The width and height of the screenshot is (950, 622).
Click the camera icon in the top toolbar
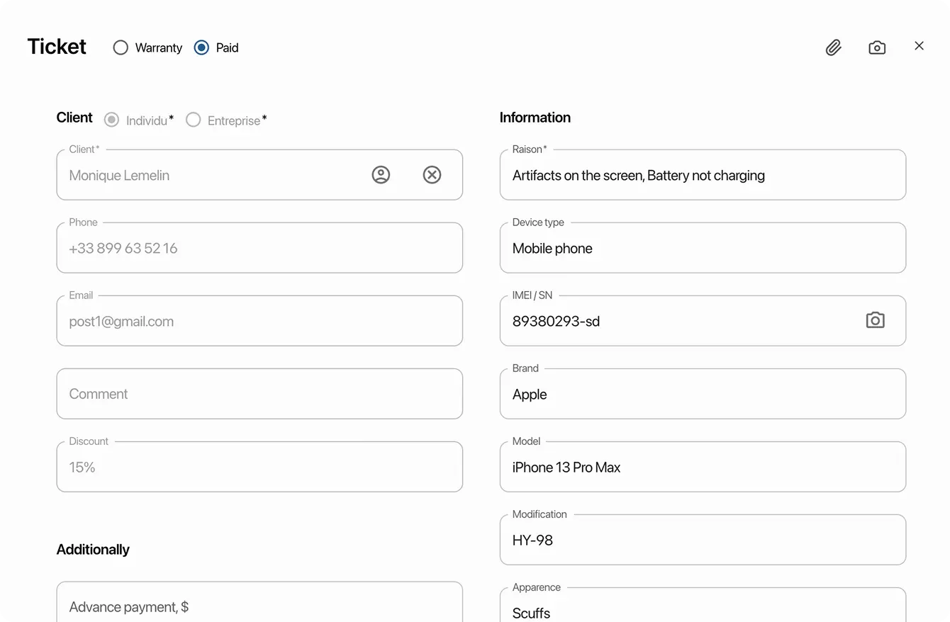coord(877,47)
